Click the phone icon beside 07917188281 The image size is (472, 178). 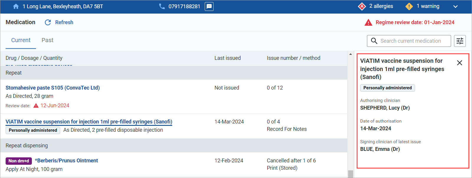(x=162, y=6)
